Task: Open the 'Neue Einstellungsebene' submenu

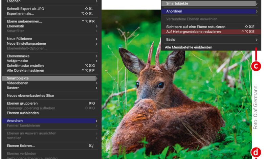Action: pyautogui.click(x=26, y=43)
